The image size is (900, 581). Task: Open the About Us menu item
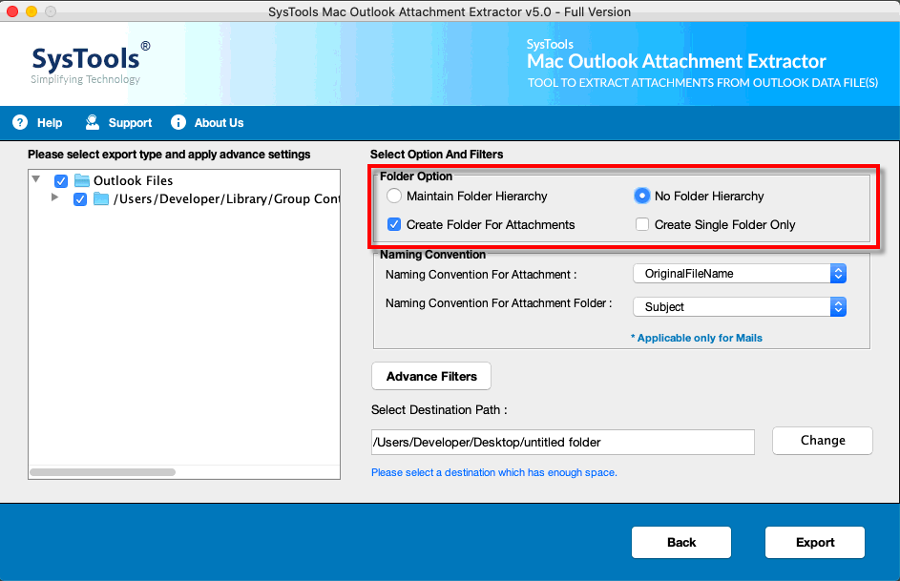[219, 123]
